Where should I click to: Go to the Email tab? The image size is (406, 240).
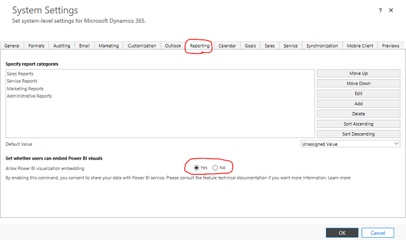coord(84,46)
